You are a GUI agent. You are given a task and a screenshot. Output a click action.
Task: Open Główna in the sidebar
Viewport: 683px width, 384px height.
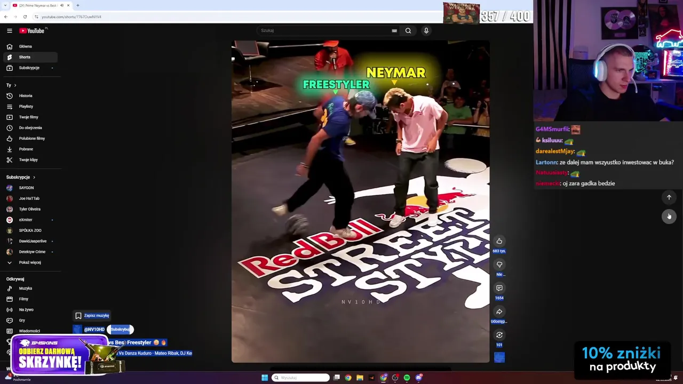pyautogui.click(x=30, y=46)
